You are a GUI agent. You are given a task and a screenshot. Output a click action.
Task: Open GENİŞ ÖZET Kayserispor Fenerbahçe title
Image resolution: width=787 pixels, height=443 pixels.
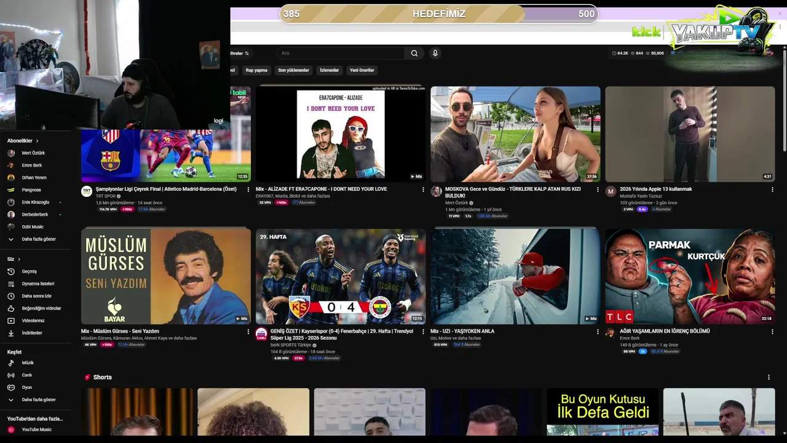[342, 334]
